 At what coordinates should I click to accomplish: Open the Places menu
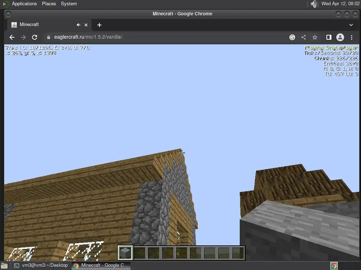coord(49,4)
